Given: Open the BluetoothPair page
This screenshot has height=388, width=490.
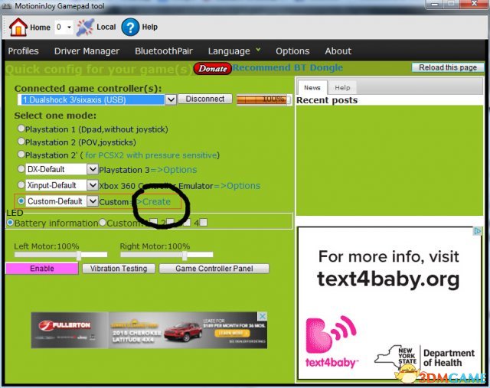Looking at the screenshot, I should click(164, 51).
